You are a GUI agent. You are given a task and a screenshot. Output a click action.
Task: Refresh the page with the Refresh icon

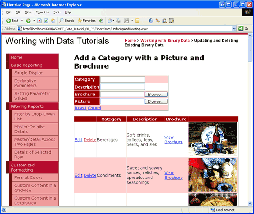click(x=46, y=21)
